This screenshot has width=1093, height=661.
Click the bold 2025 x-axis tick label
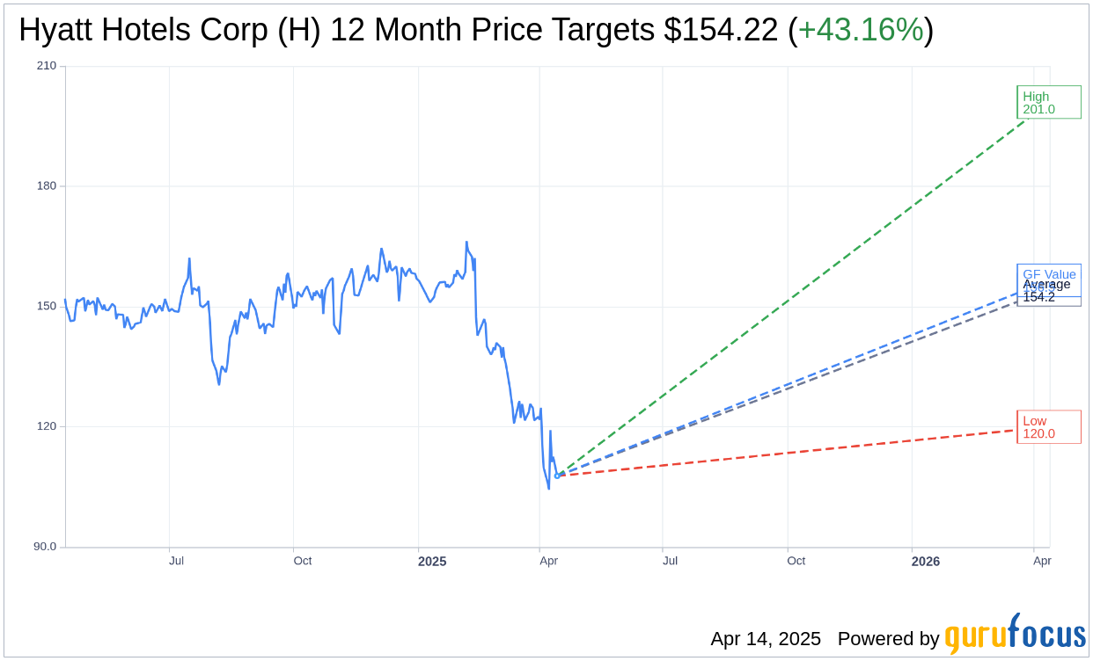[432, 561]
